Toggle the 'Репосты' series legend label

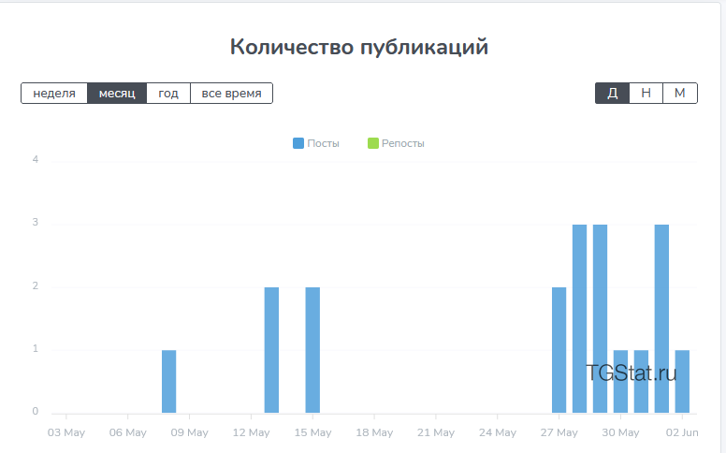tap(402, 143)
